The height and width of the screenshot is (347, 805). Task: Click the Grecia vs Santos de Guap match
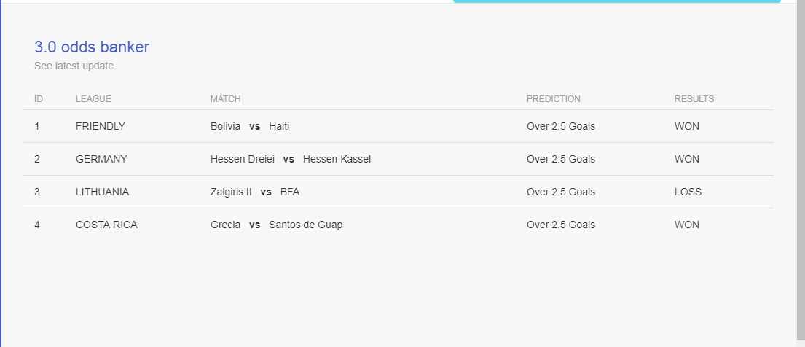[x=277, y=225]
